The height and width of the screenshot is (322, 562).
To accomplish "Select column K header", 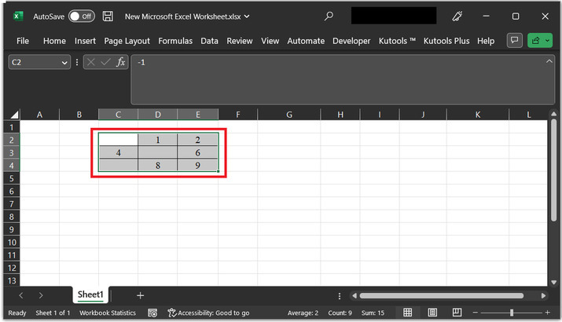I will [x=478, y=115].
